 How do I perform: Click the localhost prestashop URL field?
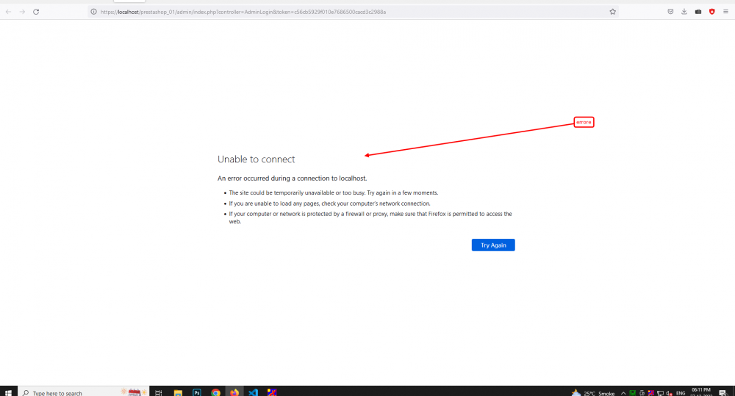click(x=351, y=12)
